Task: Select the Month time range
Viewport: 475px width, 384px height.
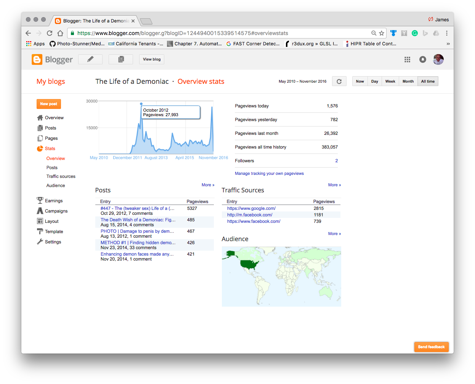Action: point(408,81)
